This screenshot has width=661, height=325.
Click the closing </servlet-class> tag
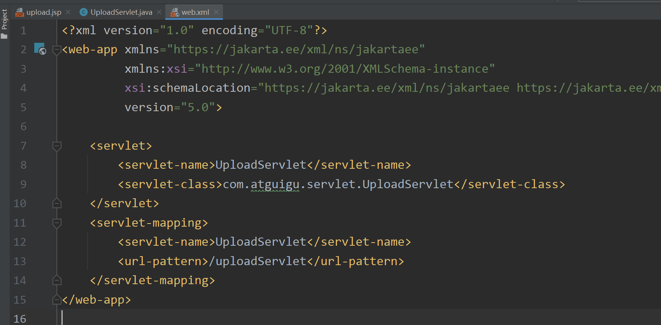tap(510, 184)
